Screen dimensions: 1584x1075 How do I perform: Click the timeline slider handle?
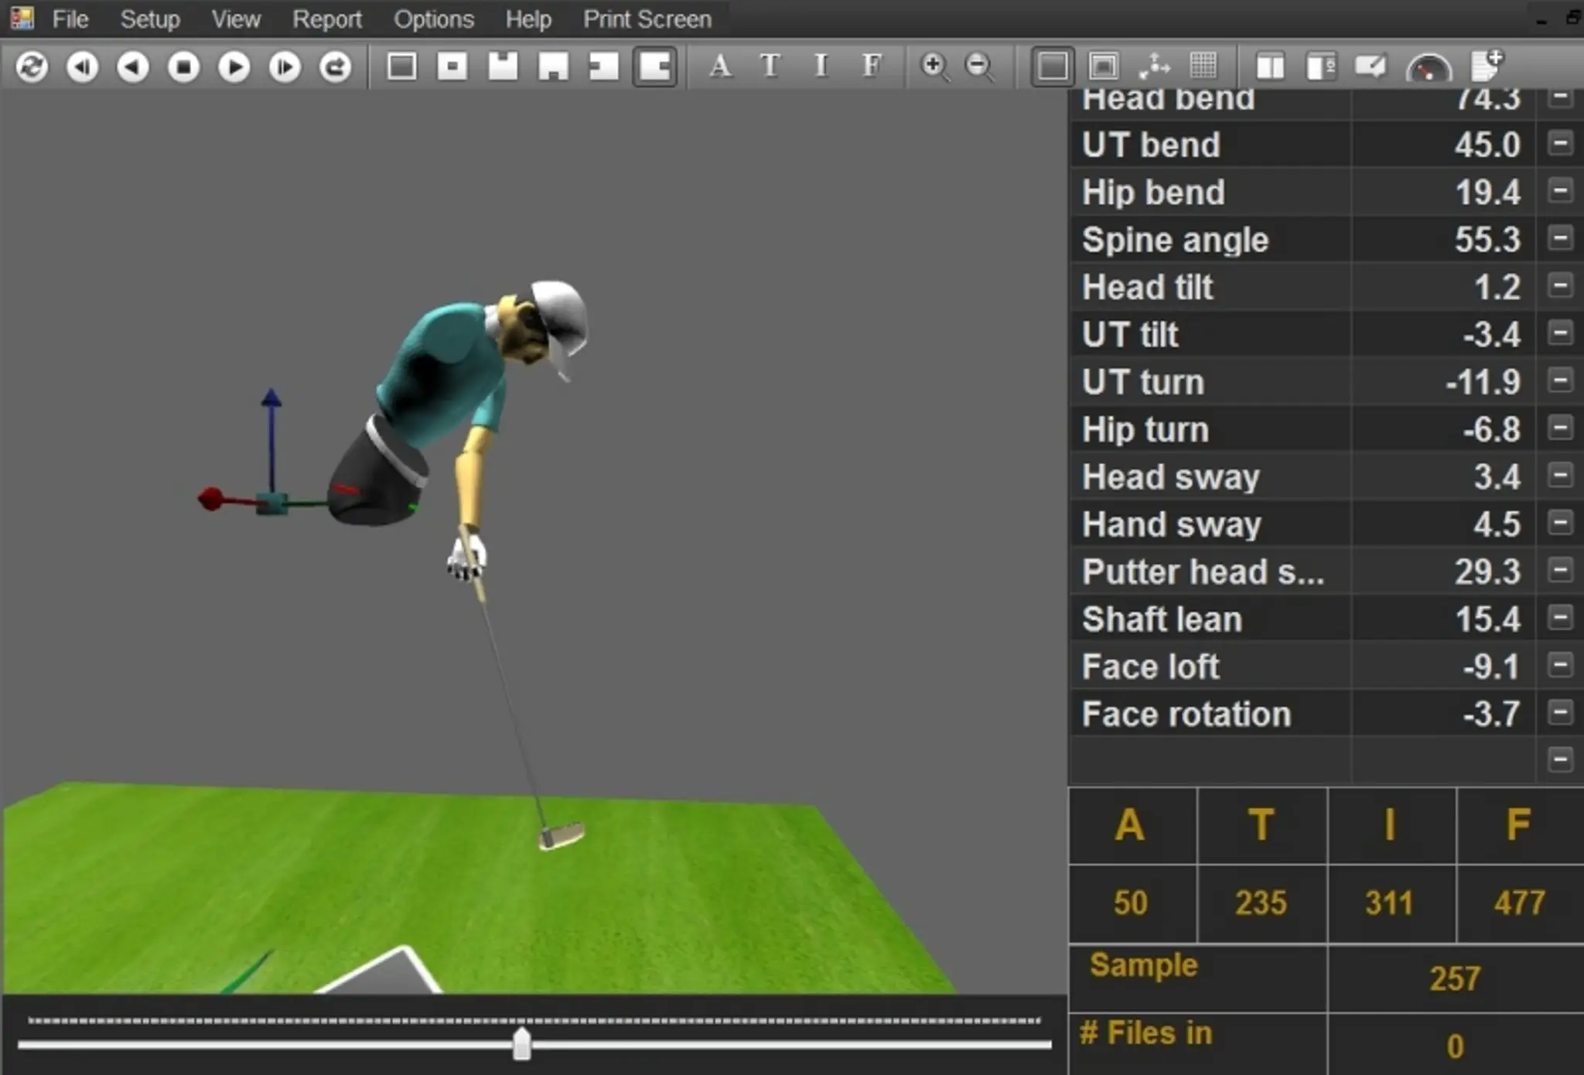point(522,1043)
